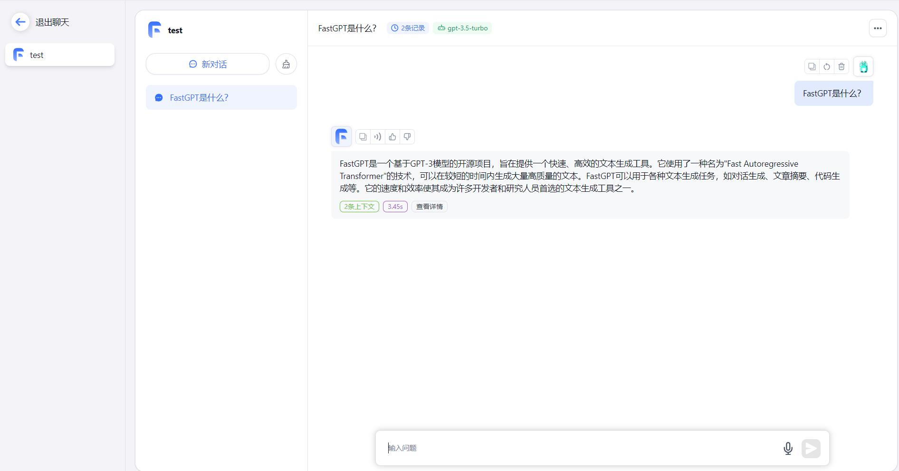This screenshot has height=471, width=899.
Task: Click the AI response paragraph text
Action: point(590,176)
